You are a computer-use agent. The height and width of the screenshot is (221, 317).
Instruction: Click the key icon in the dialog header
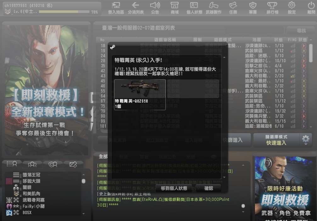pos(113,47)
